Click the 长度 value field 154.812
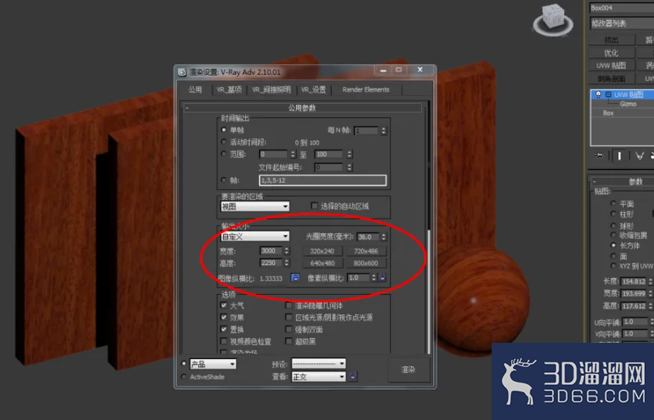 click(634, 281)
